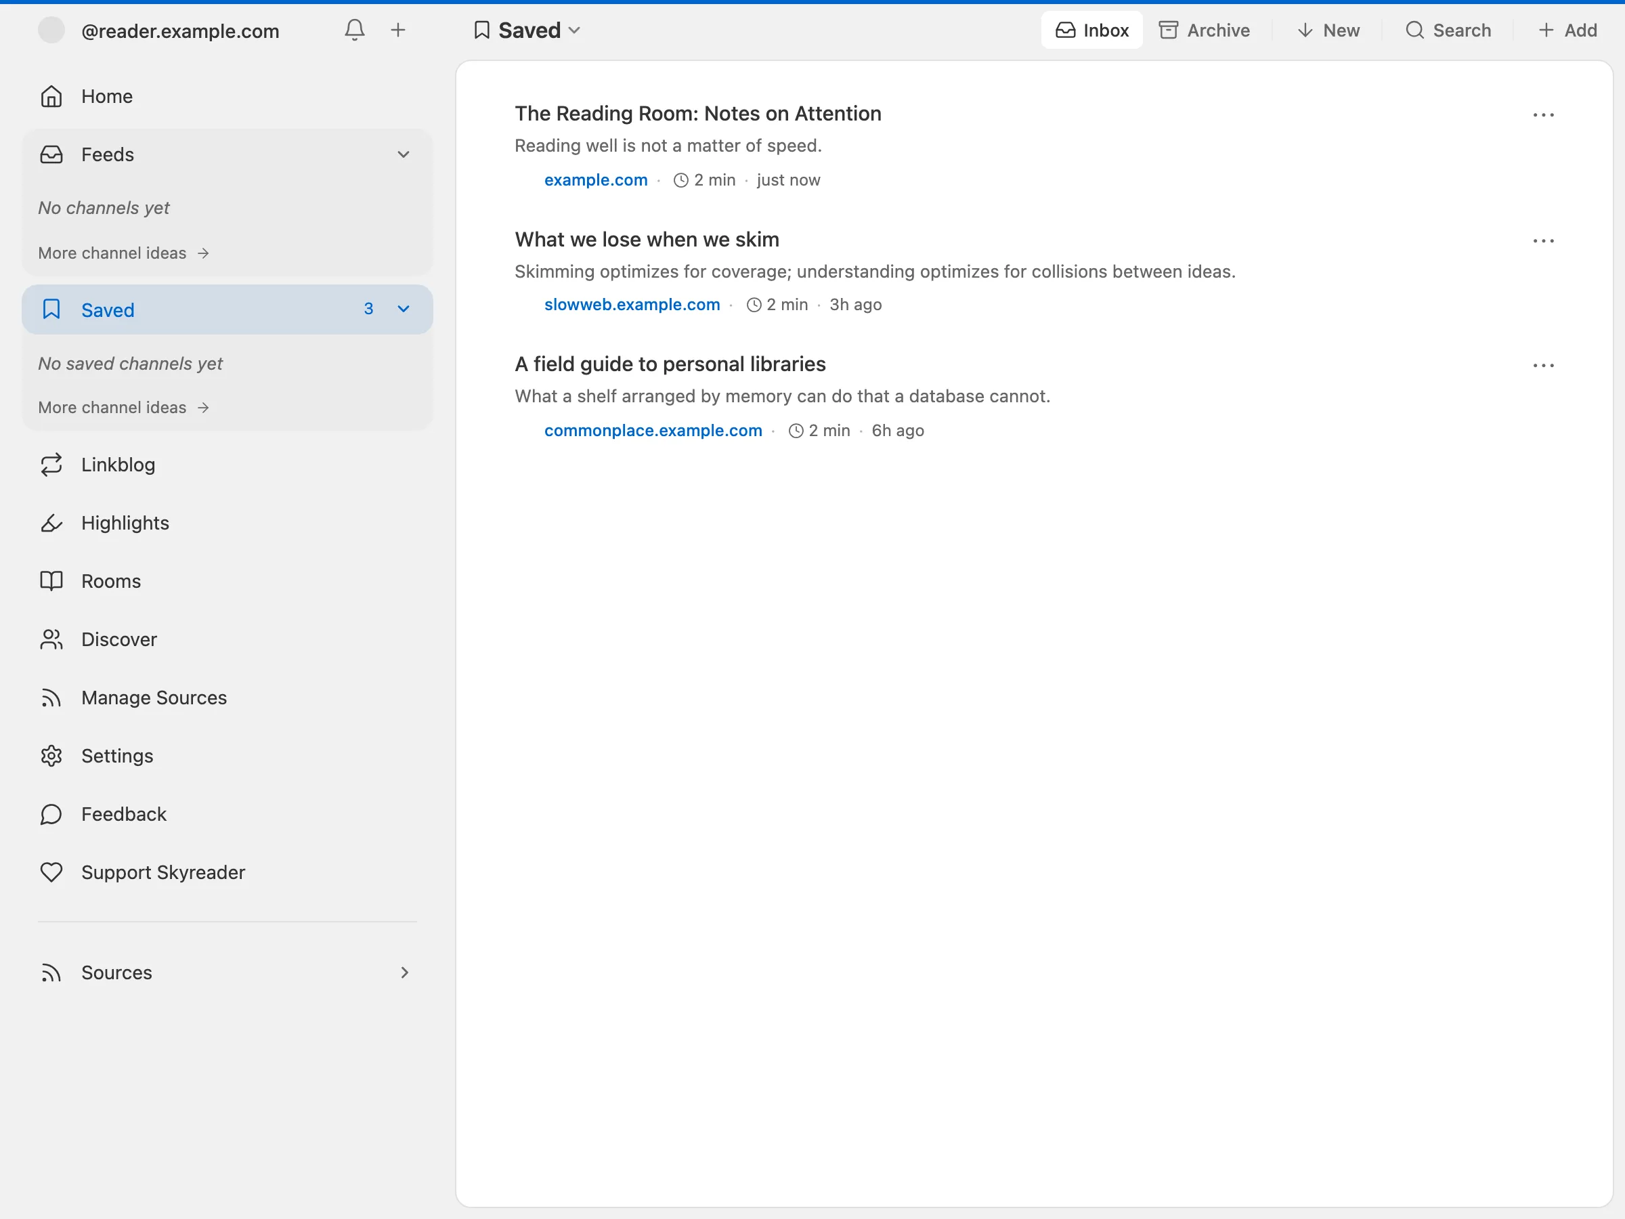
Task: Open Search in the top bar
Action: coord(1448,30)
